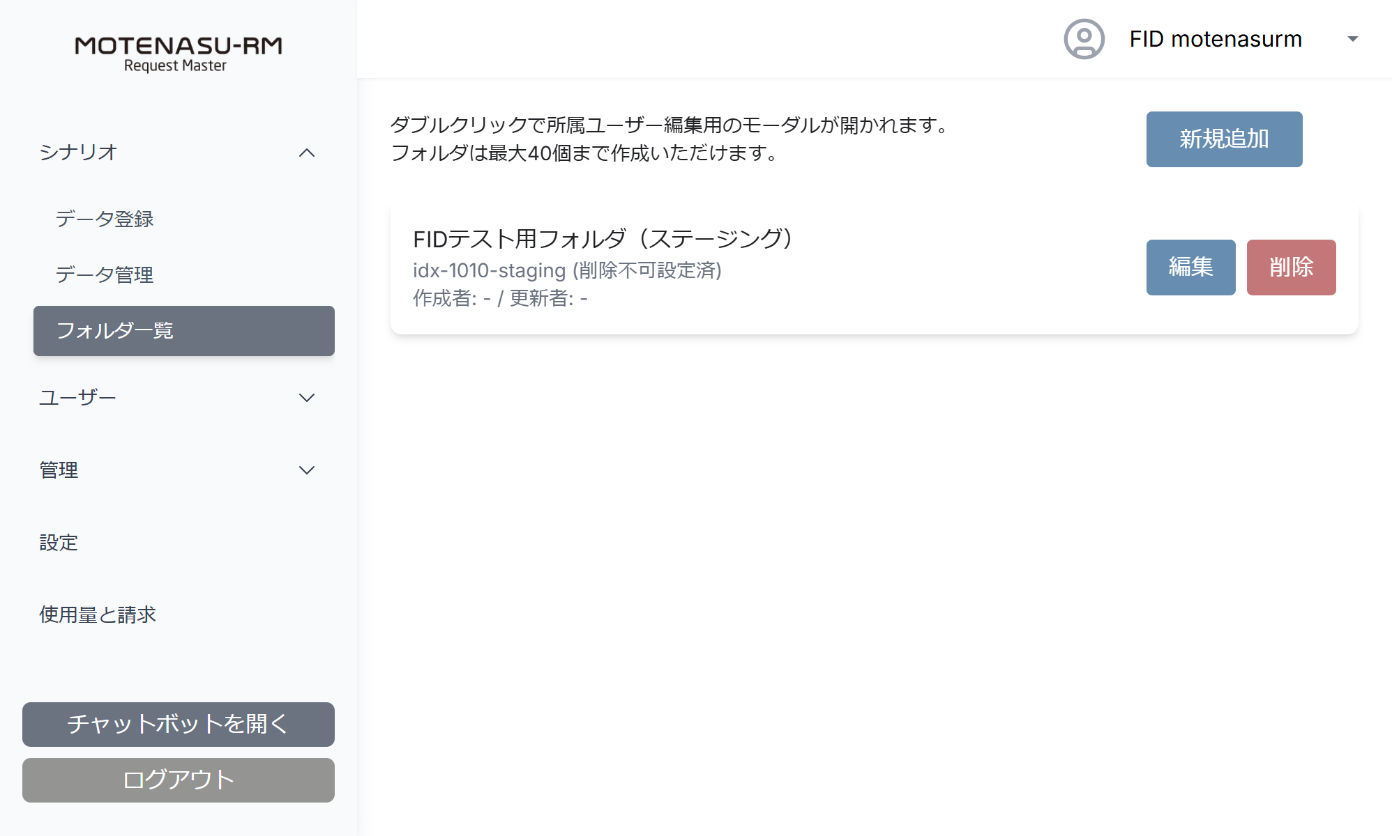This screenshot has width=1392, height=836.
Task: Click the ユーザー sidebar label
Action: pyautogui.click(x=77, y=398)
